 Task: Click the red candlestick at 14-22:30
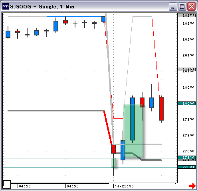[x=113, y=149]
